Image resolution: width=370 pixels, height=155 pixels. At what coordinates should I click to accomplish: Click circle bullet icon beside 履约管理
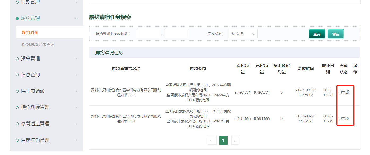pyautogui.click(x=18, y=19)
